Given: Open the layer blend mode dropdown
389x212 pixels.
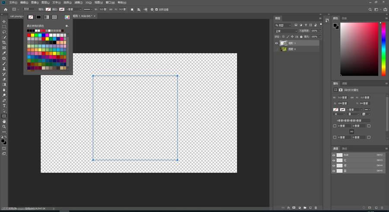Looking at the screenshot, I should point(286,31).
